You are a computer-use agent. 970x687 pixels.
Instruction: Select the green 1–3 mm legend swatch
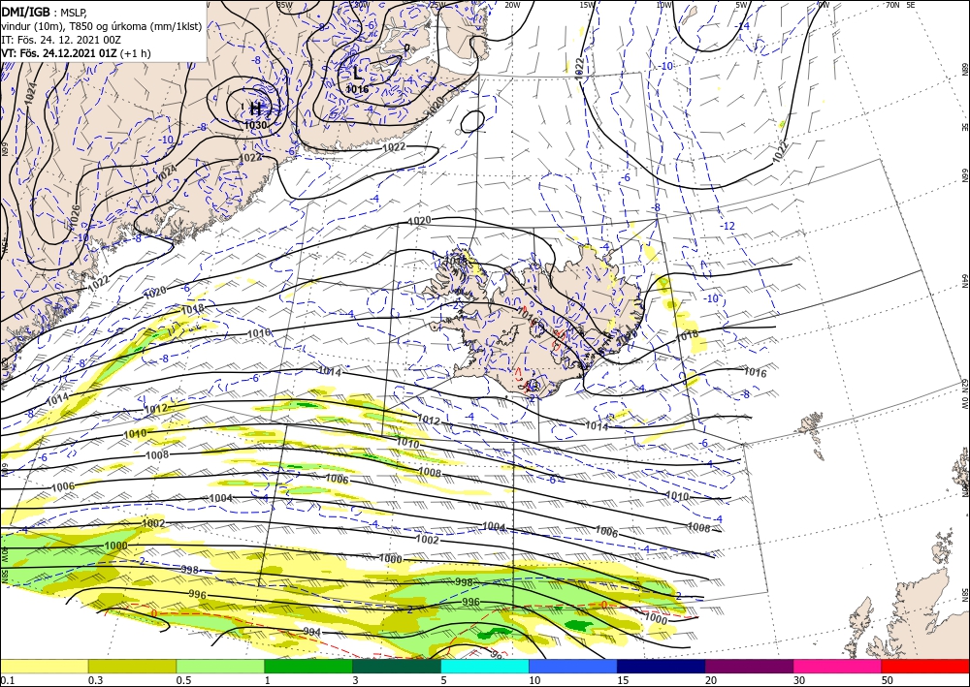tap(308, 666)
